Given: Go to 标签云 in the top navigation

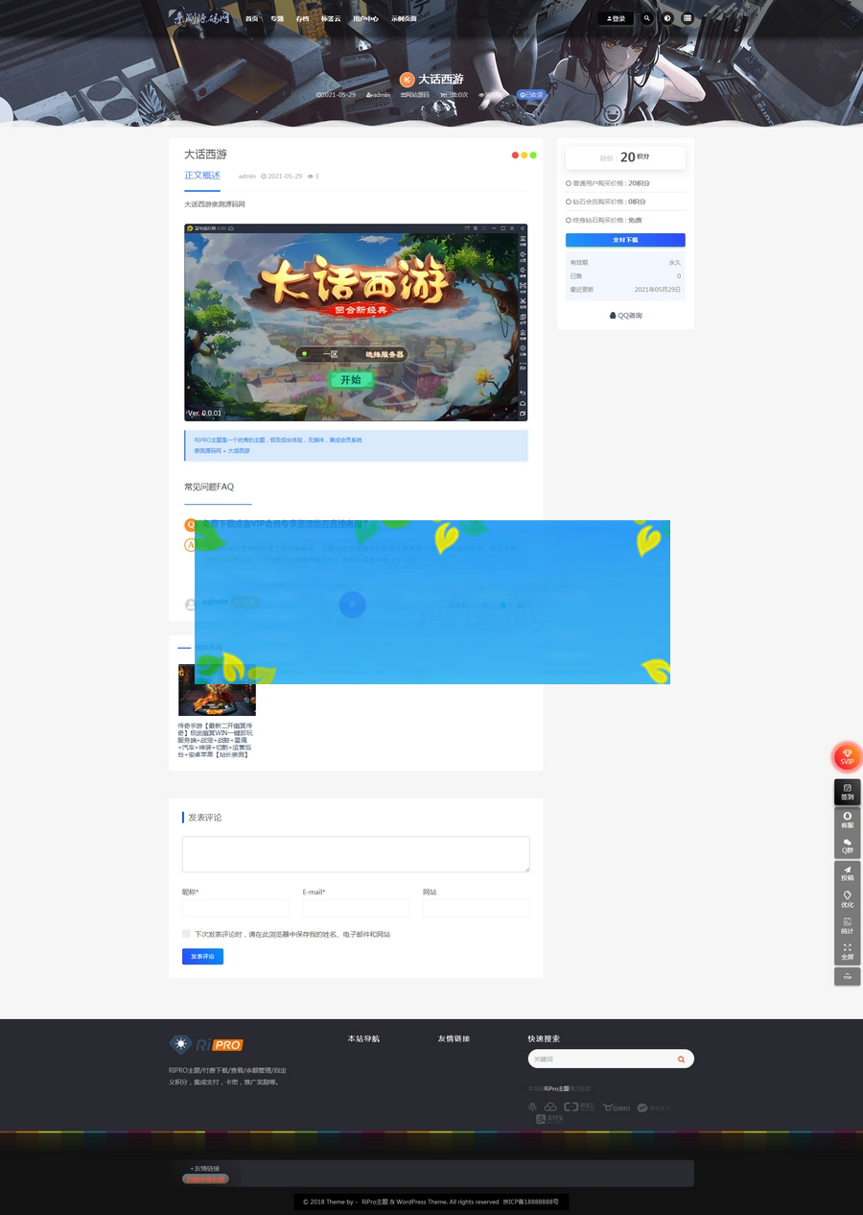Looking at the screenshot, I should pos(330,19).
